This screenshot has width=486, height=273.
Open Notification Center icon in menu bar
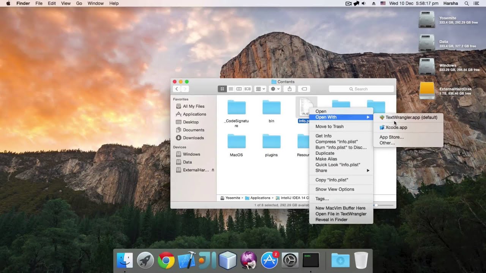[x=477, y=3]
